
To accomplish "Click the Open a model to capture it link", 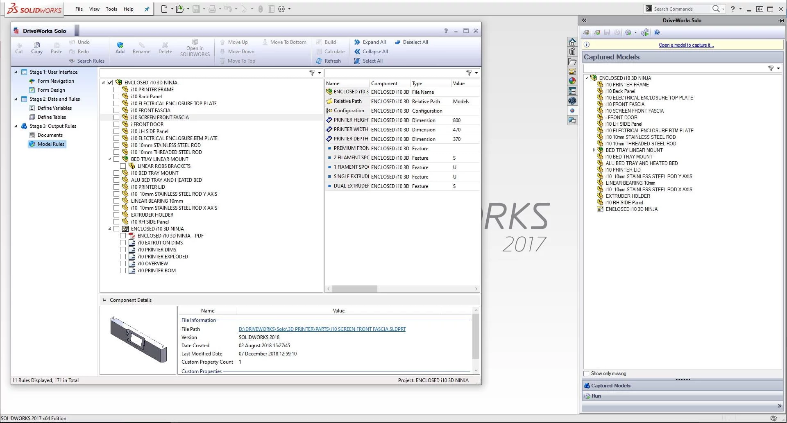I will click(x=686, y=45).
